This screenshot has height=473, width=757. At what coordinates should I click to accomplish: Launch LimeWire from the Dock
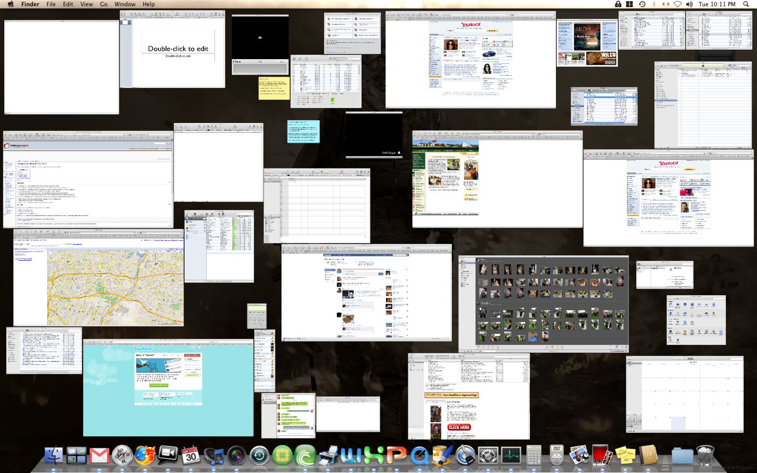282,455
